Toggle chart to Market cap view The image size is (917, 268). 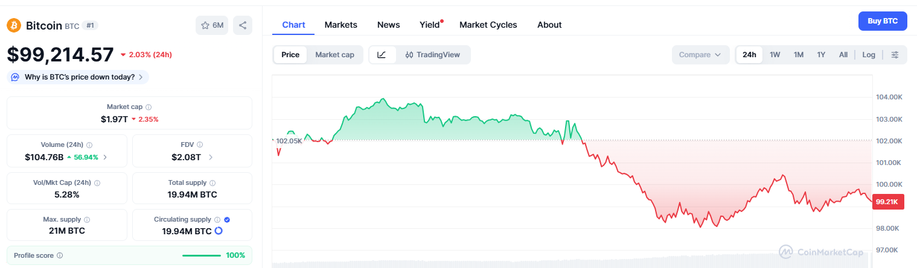[334, 55]
